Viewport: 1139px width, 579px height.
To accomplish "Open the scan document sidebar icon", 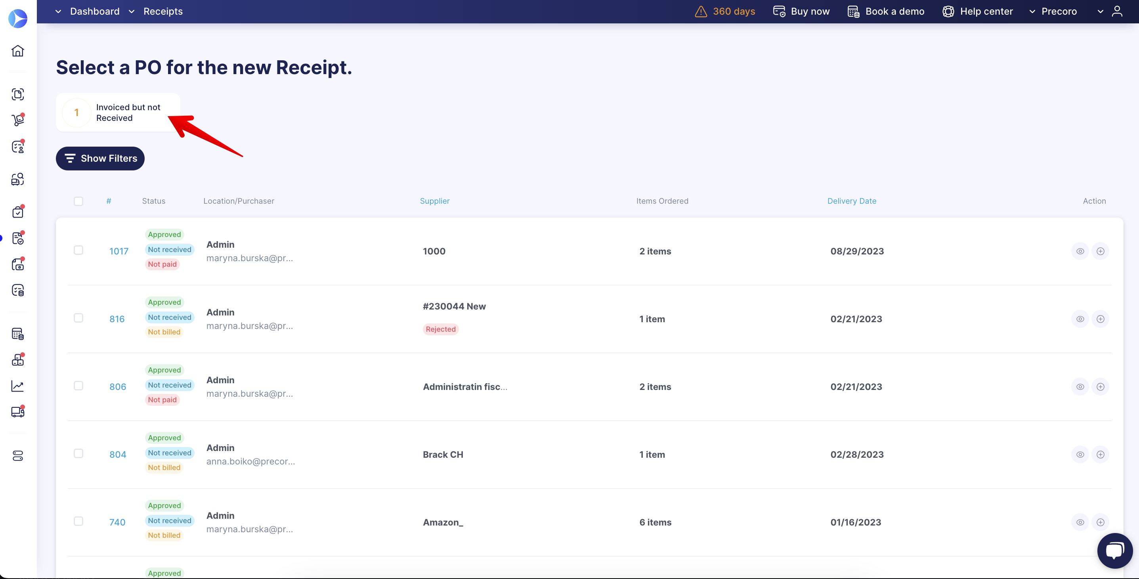I will tap(18, 94).
